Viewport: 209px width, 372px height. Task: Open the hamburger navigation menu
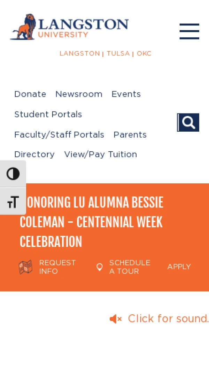[x=189, y=31]
